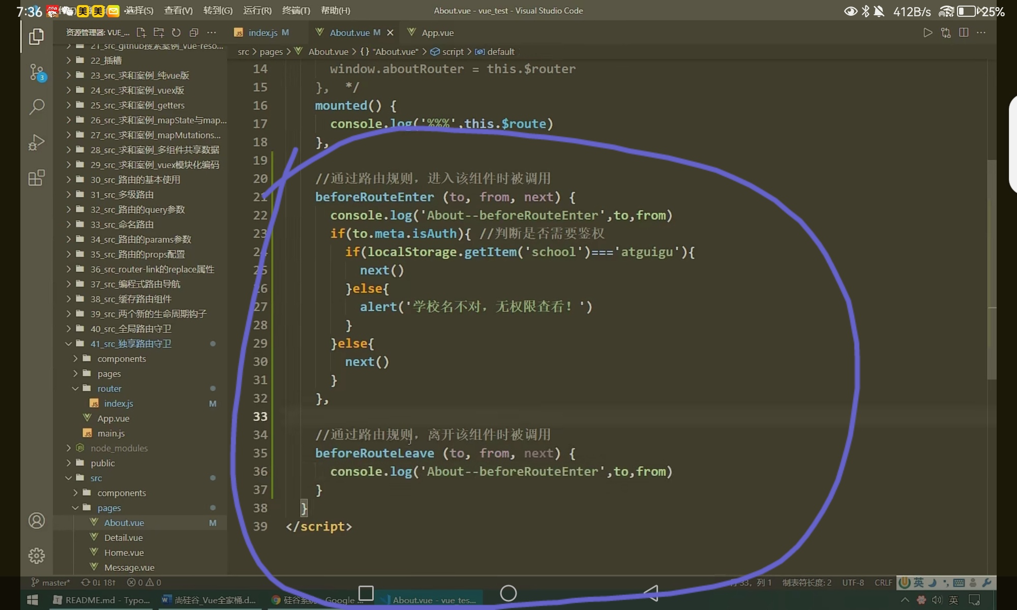Click the Run code play icon
This screenshot has height=610, width=1017.
pyautogui.click(x=928, y=33)
